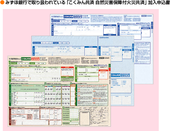Screen dimensions: 170x131
Task: Click the orange bullet before the heading
Action: [2, 2]
